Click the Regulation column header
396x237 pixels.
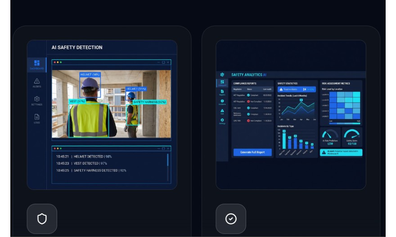point(238,89)
